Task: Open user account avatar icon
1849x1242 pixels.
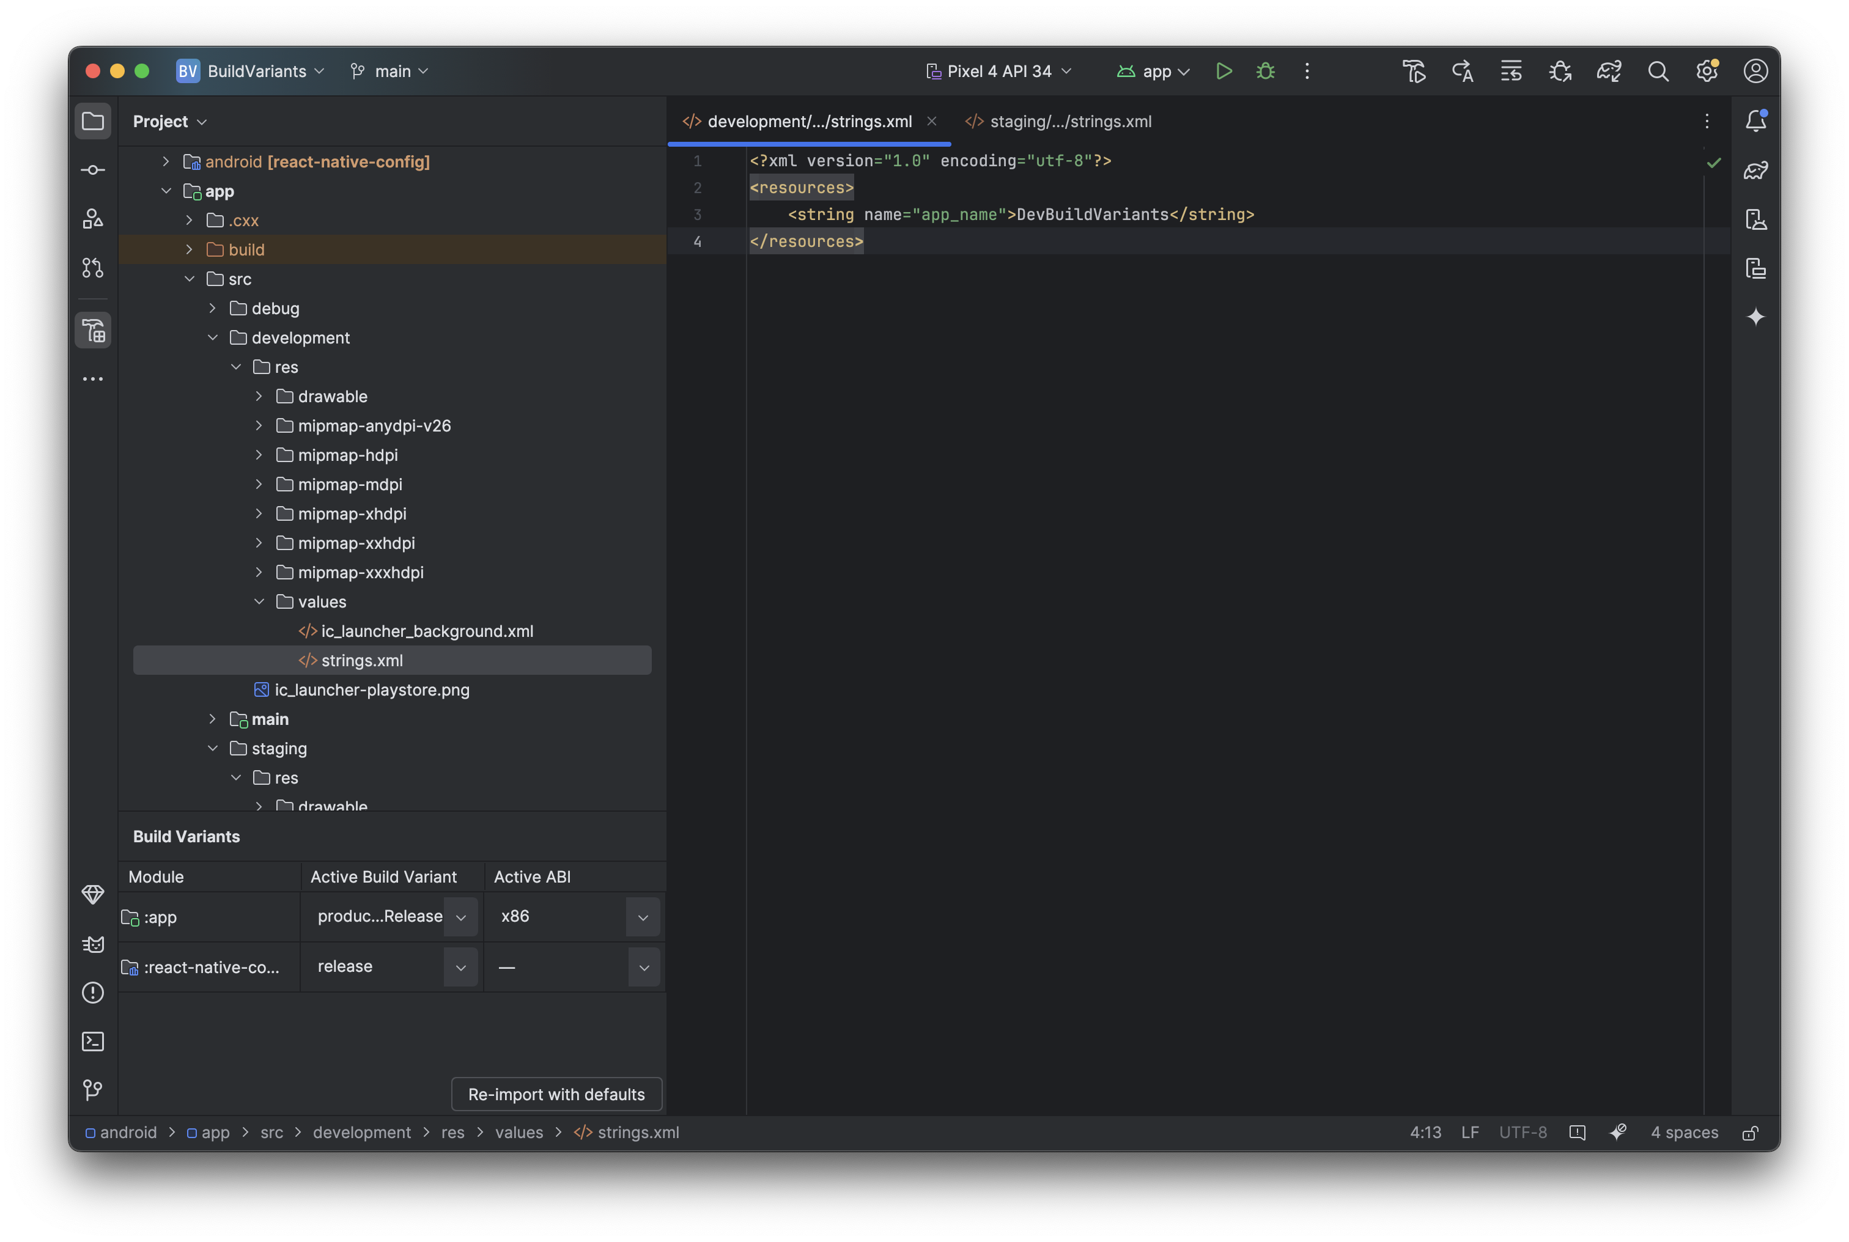Action: pyautogui.click(x=1755, y=72)
